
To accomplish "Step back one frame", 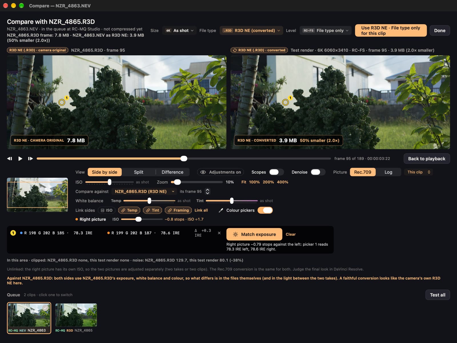I will [x=10, y=159].
